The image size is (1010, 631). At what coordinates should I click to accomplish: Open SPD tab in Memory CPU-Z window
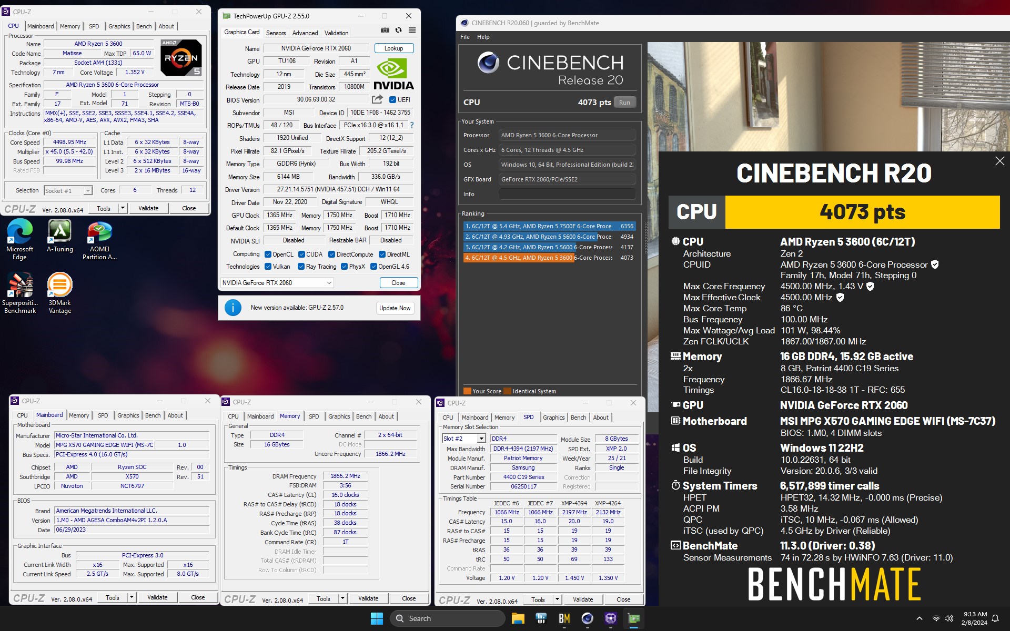314,416
